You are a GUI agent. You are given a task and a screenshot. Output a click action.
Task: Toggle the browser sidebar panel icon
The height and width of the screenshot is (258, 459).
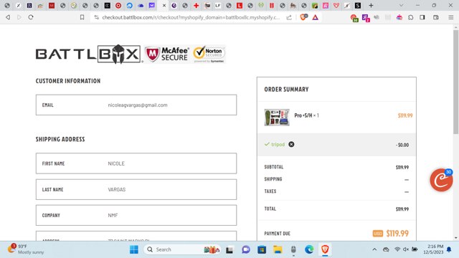click(x=422, y=17)
